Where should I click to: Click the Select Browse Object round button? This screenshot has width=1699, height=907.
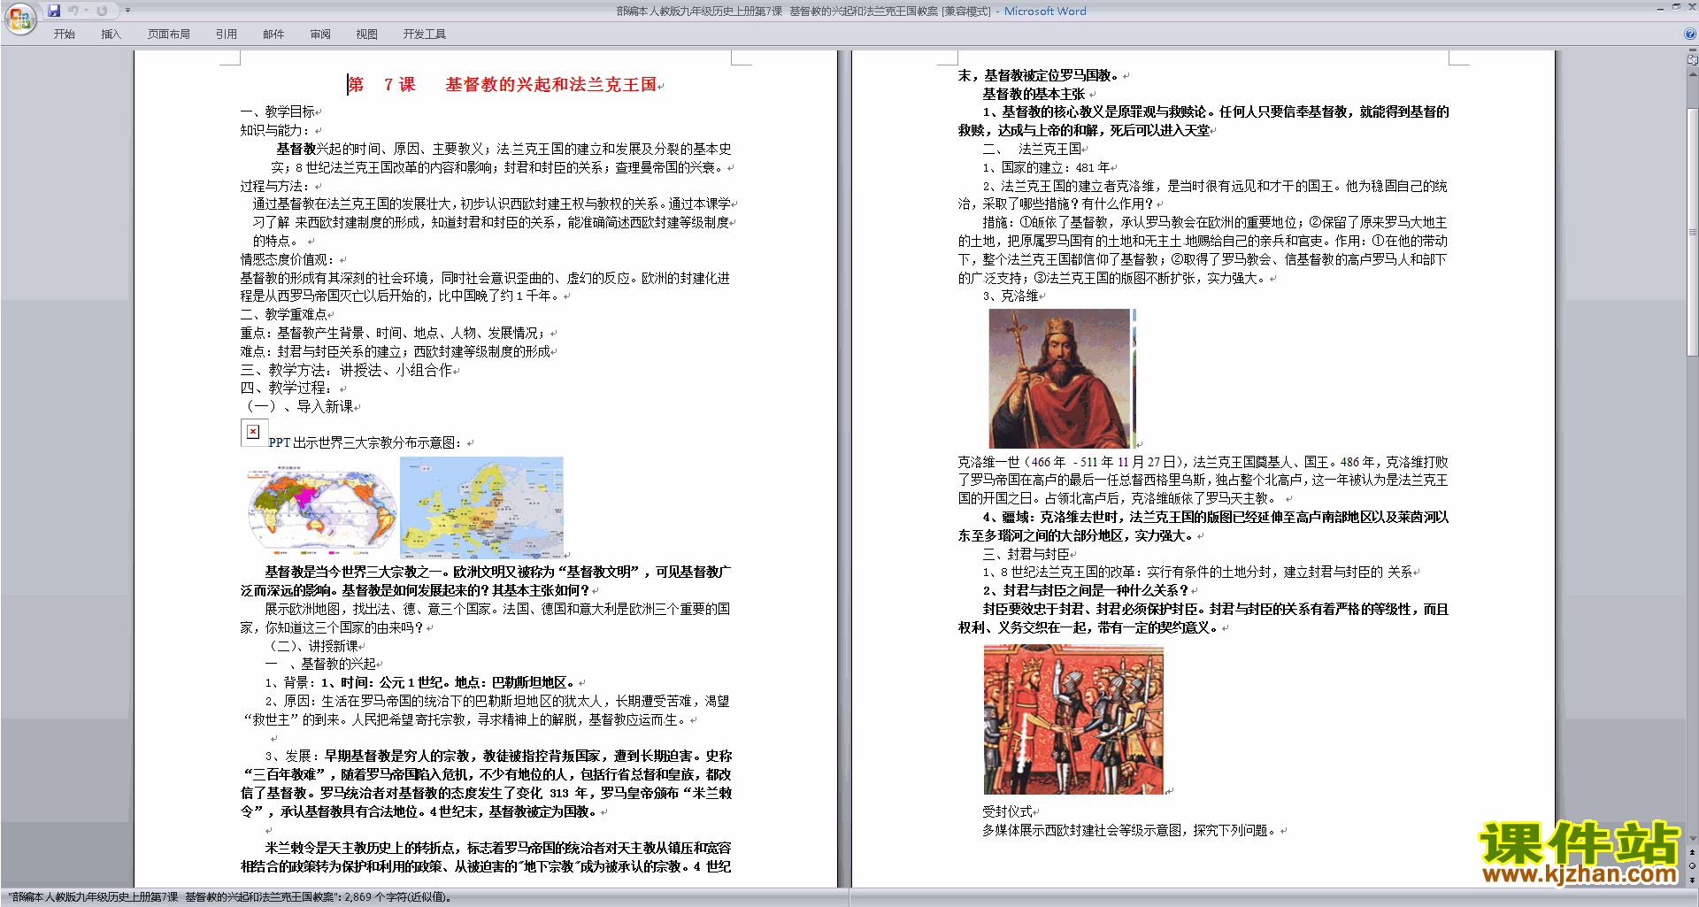1693,865
